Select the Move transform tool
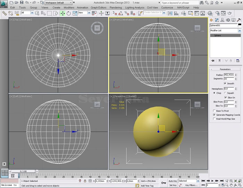Image resolution: width=243 pixels, height=188 pixels. (x=63, y=13)
